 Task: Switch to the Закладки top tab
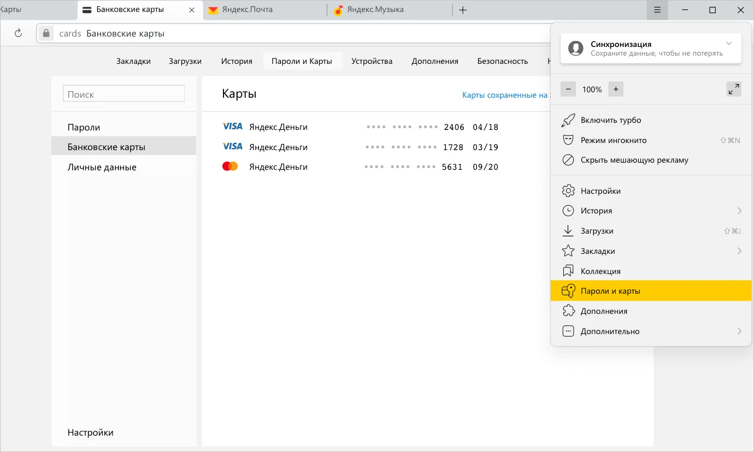tap(133, 61)
